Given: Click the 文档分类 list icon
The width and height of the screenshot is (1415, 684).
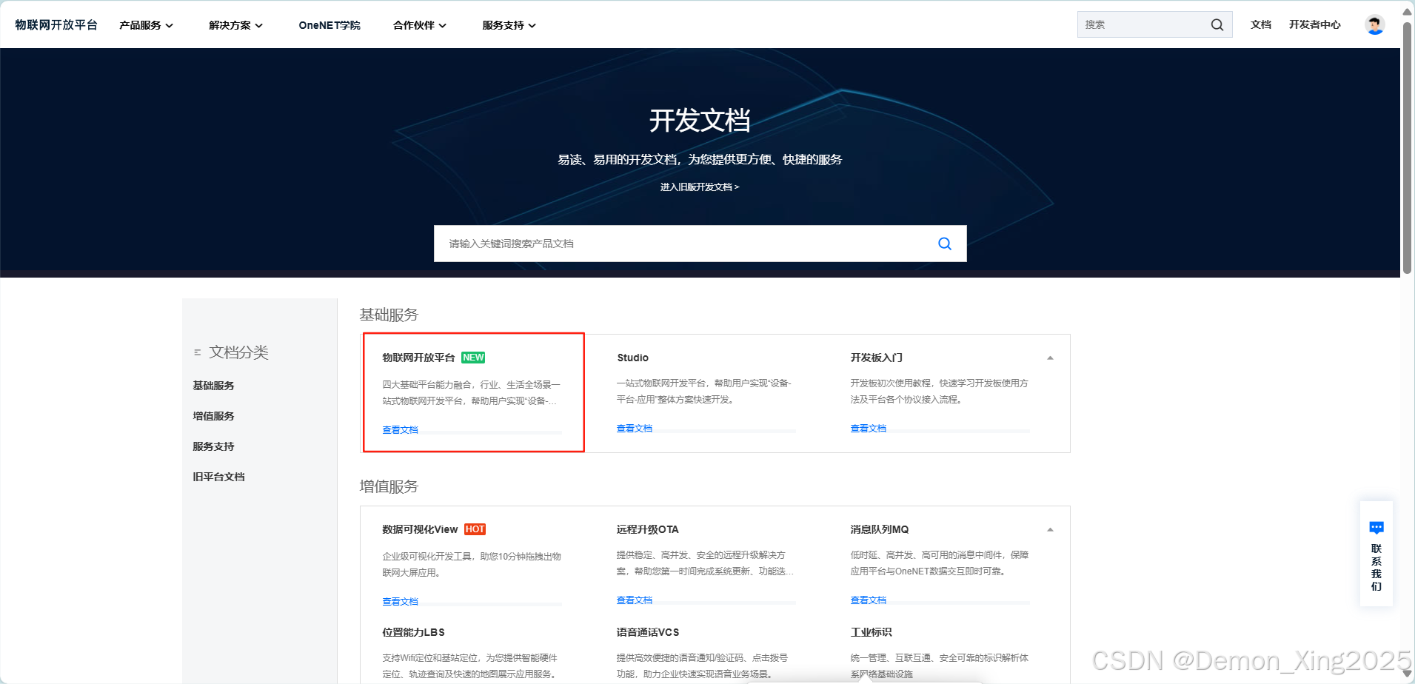Looking at the screenshot, I should point(198,352).
